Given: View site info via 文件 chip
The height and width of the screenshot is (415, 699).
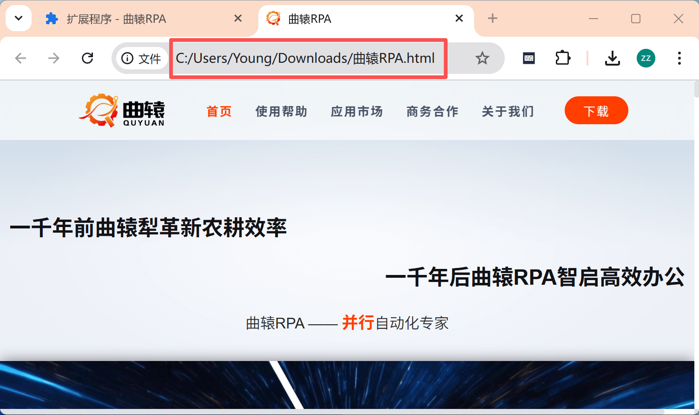Looking at the screenshot, I should 142,59.
